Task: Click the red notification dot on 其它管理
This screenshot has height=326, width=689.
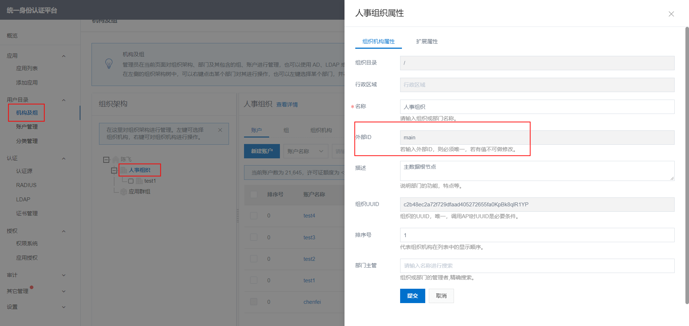Action: (x=32, y=287)
